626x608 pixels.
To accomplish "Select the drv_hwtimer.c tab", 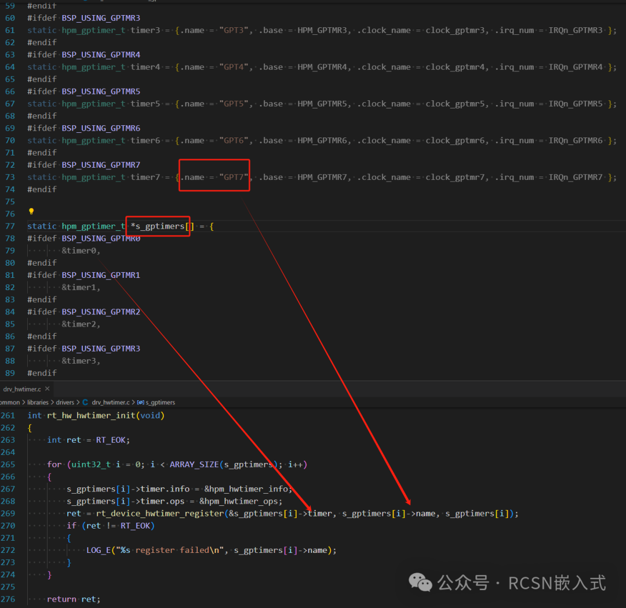I will [22, 389].
